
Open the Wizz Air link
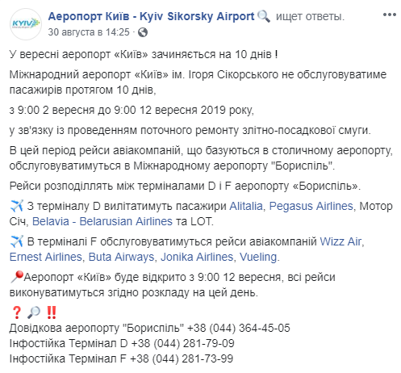pos(340,241)
